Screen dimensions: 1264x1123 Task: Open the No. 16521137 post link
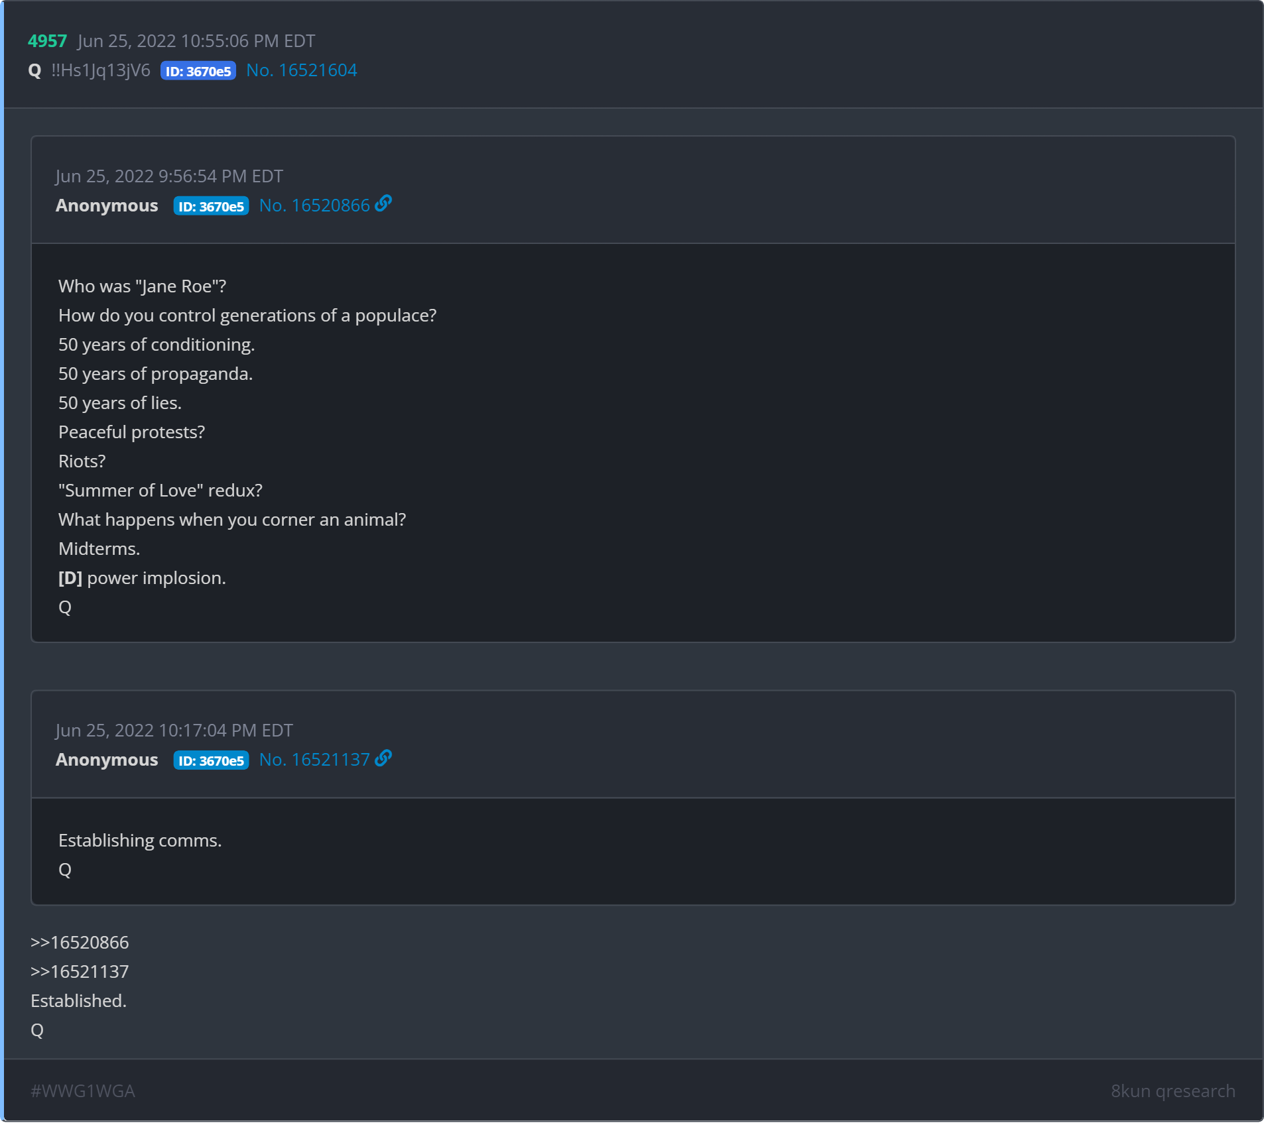tap(314, 760)
